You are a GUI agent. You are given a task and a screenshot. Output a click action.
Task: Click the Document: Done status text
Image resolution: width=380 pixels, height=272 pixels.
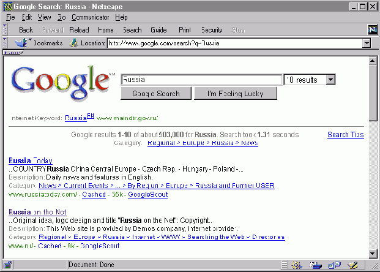point(91,265)
